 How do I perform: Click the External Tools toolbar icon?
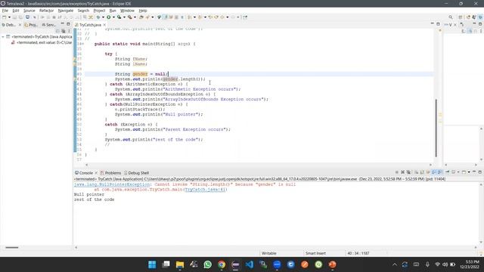[130, 17]
